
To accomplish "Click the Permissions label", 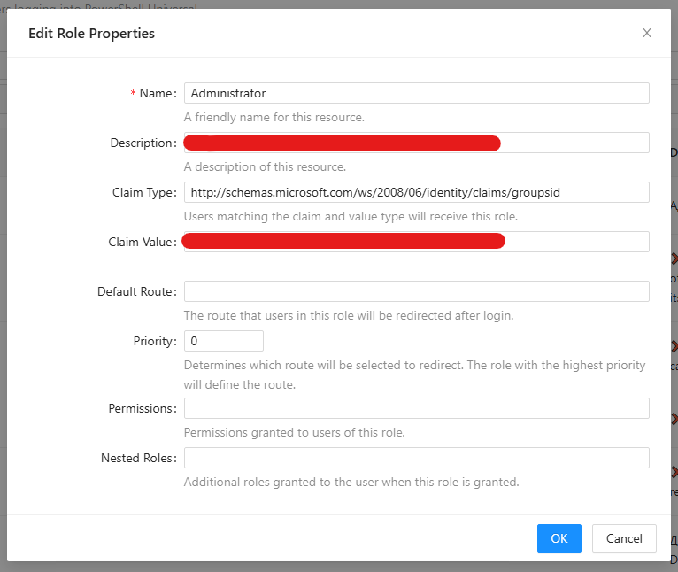I will tap(142, 408).
